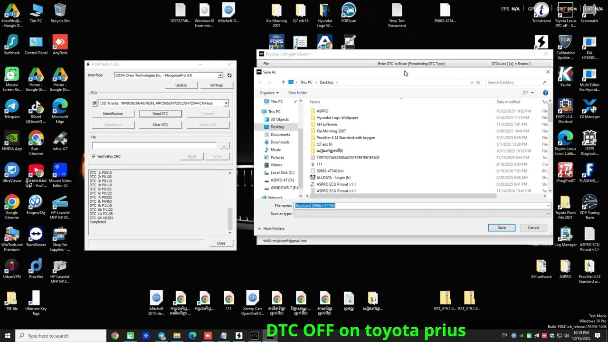608x342 pixels.
Task: Open the taskbar notification center
Action: [598, 336]
